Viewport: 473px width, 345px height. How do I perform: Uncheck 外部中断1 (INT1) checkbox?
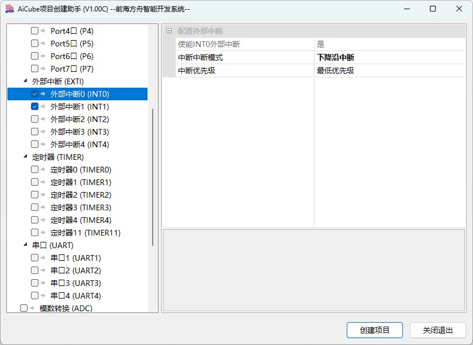[34, 107]
